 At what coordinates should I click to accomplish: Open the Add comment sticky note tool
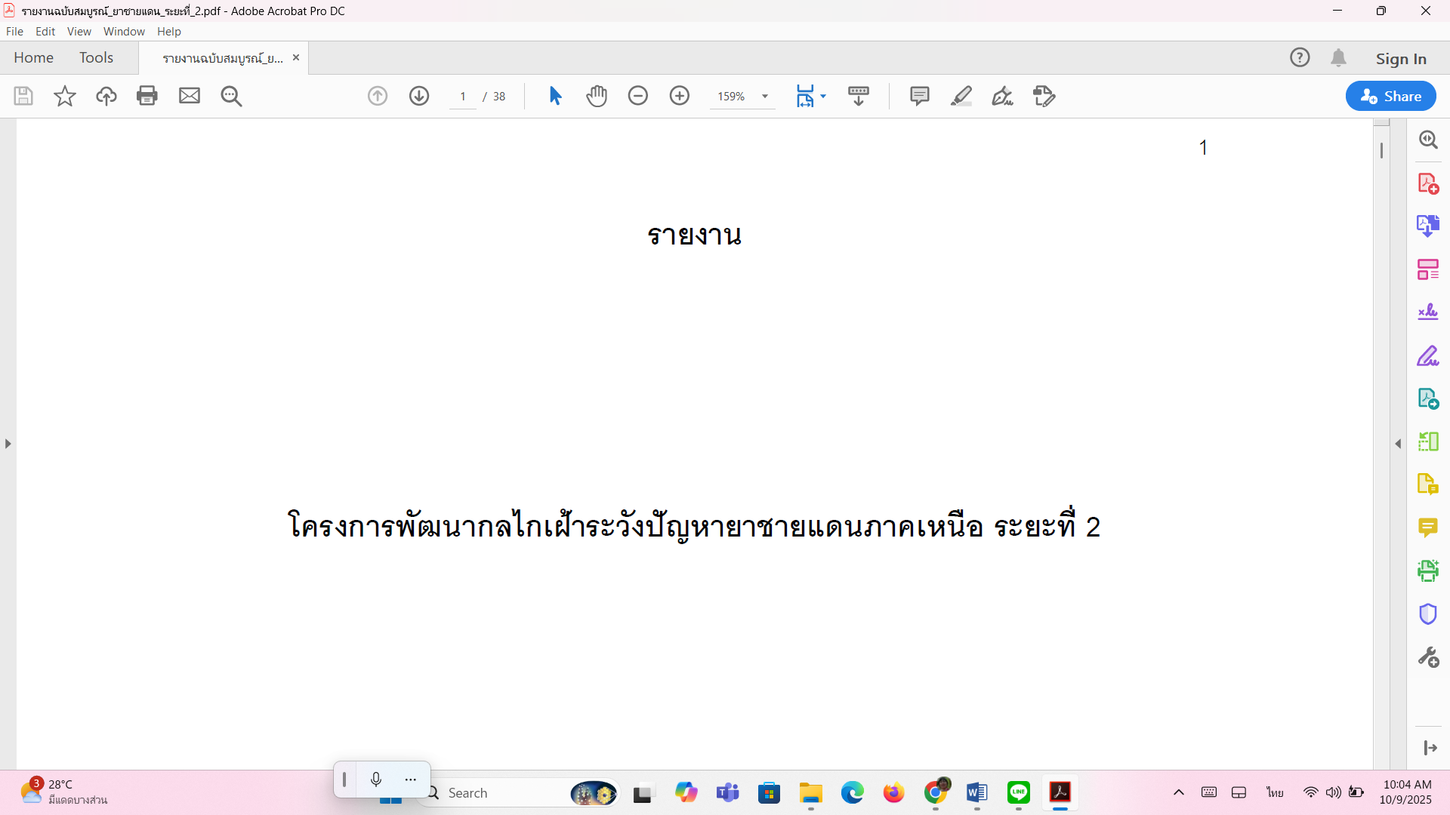coord(919,96)
